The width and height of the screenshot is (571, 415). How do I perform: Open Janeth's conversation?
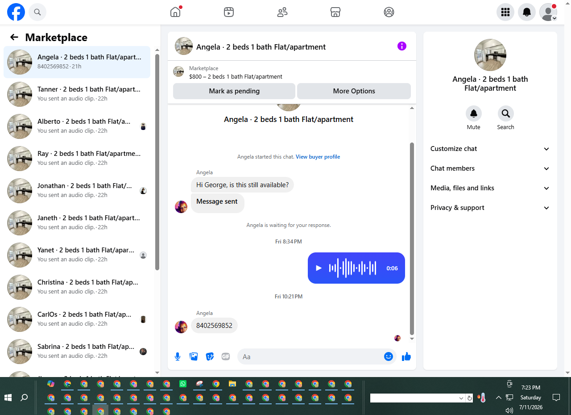[x=77, y=223]
